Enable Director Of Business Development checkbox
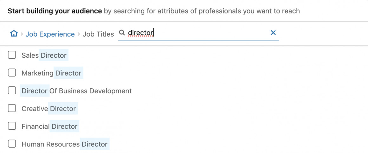The width and height of the screenshot is (368, 153). pos(12,91)
